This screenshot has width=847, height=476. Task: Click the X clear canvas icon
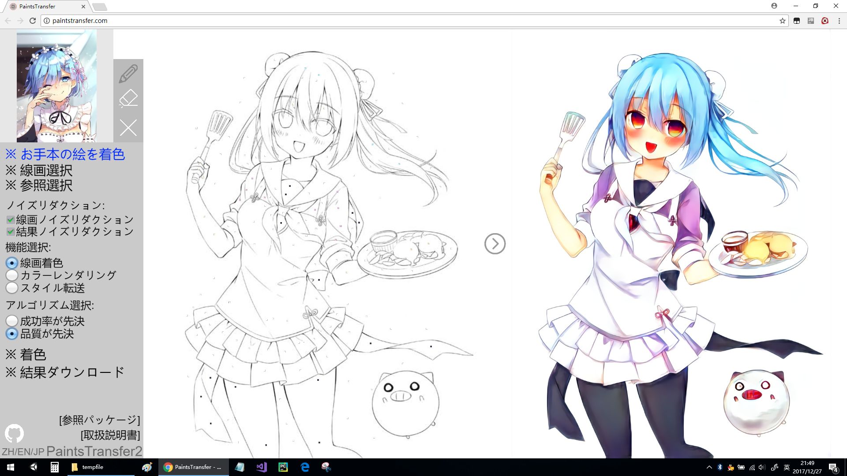128,128
